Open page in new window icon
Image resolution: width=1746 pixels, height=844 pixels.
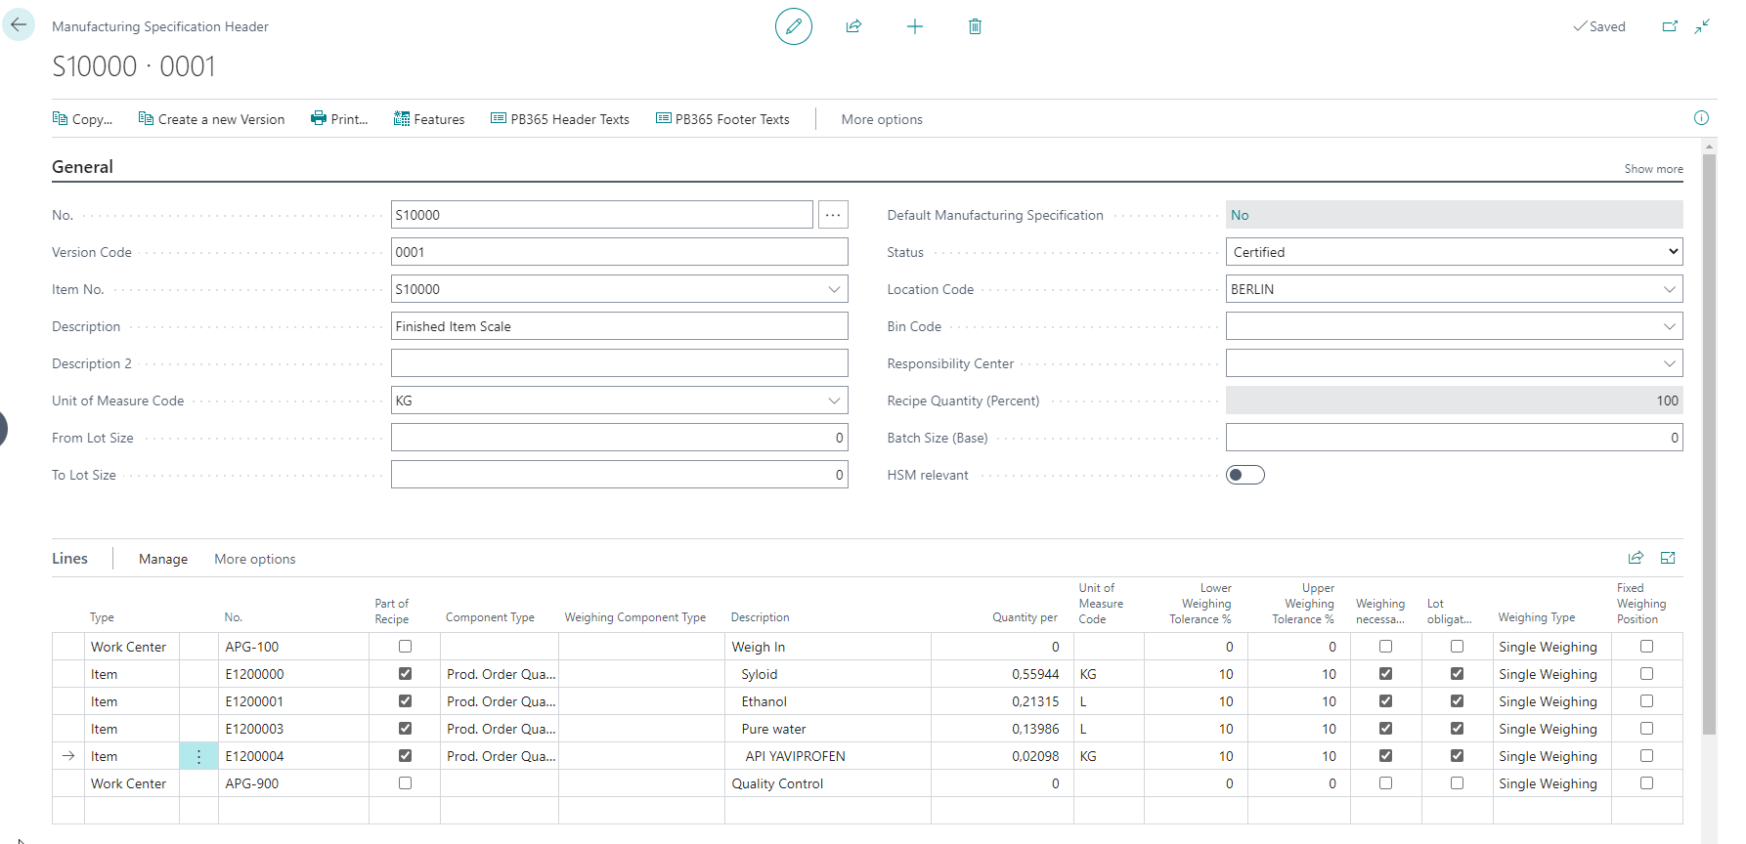1670,26
